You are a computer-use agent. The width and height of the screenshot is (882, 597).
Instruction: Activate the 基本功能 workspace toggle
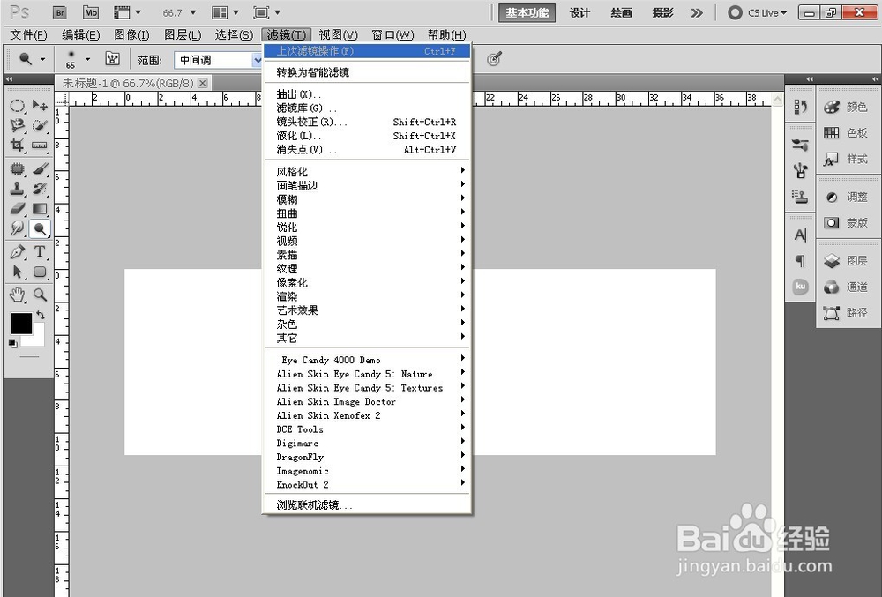click(x=527, y=13)
